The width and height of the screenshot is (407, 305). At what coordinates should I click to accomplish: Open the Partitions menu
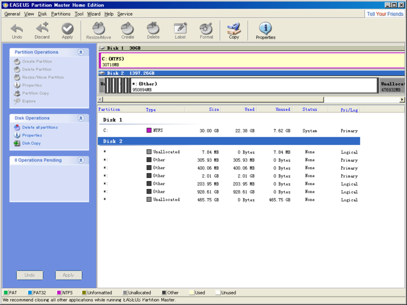[x=61, y=14]
